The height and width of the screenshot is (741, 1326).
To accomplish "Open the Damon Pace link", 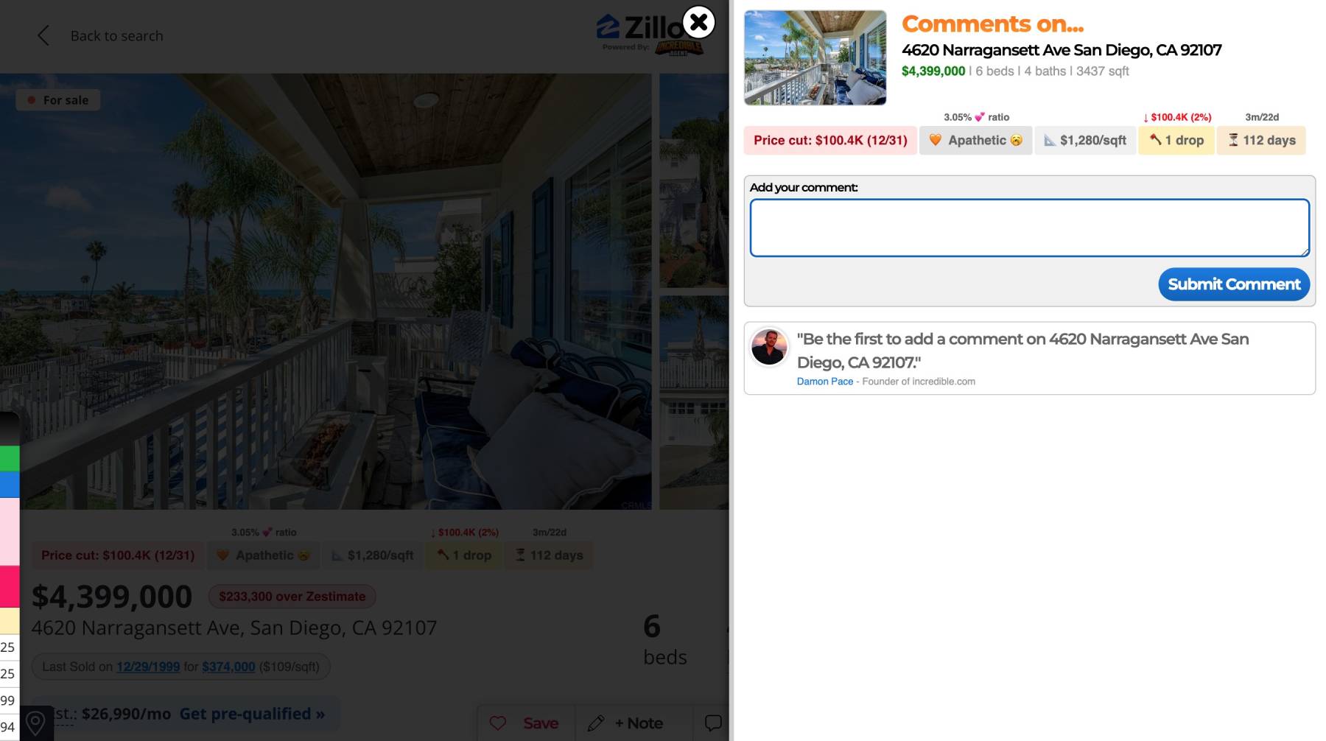I will [824, 382].
